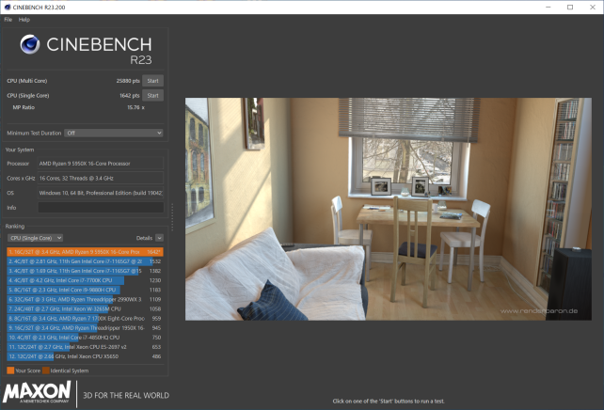
Task: Click the Processor name field
Action: (x=101, y=164)
